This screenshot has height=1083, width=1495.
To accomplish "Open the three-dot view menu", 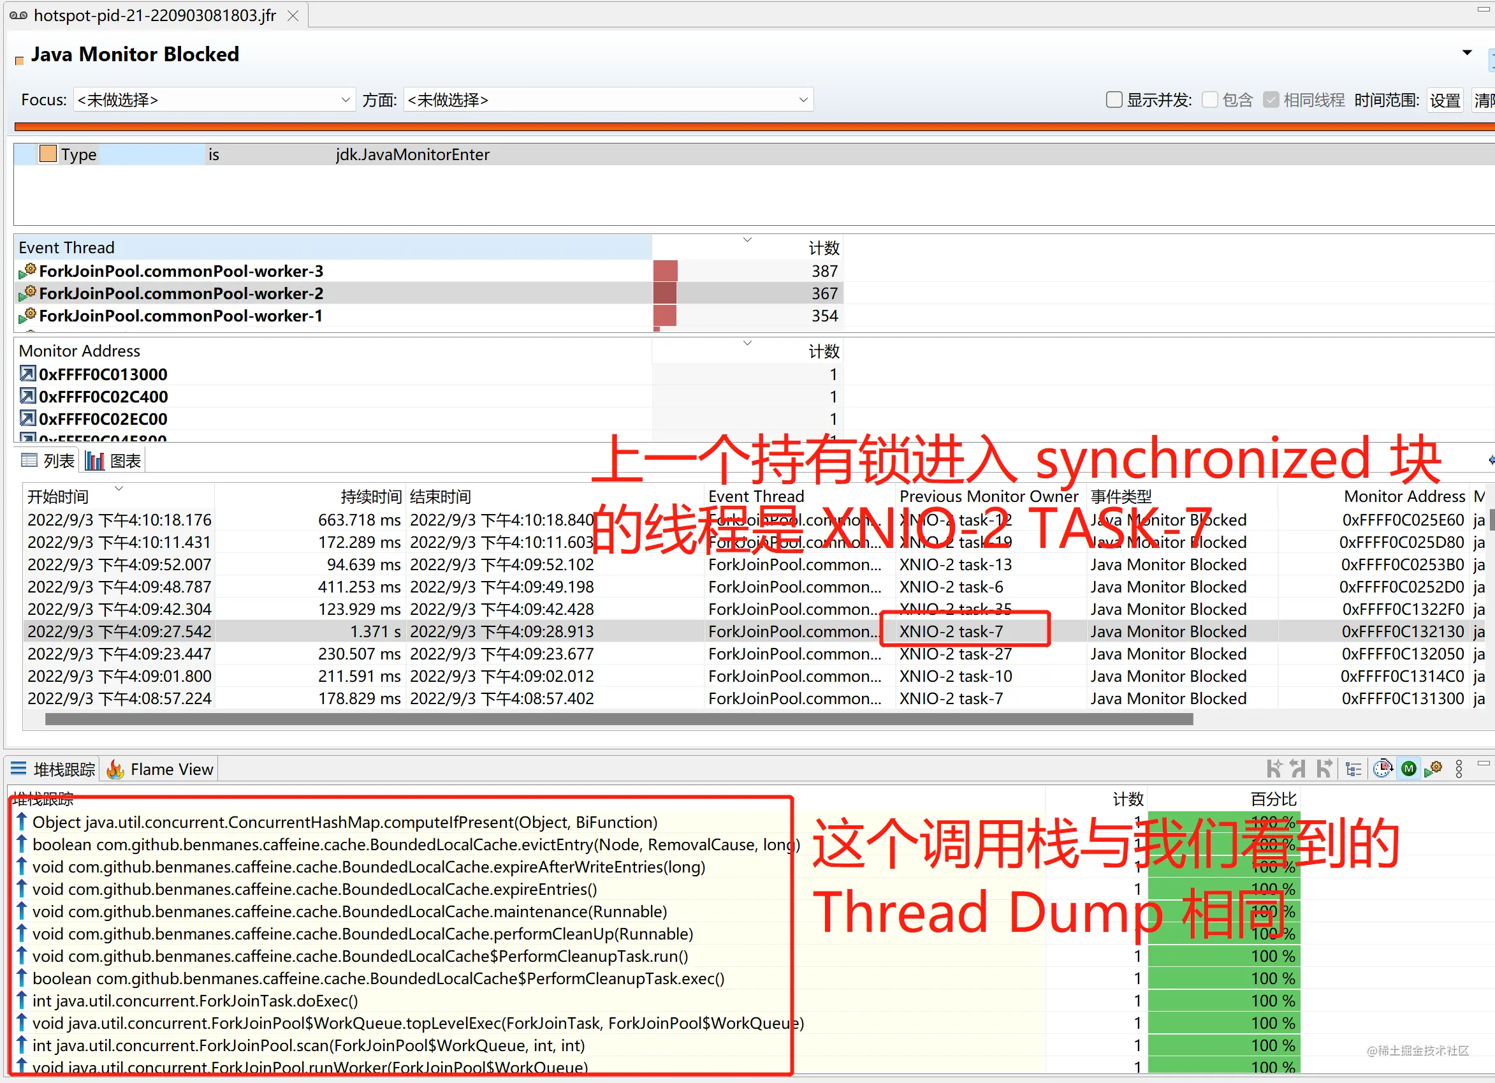I will [1459, 769].
